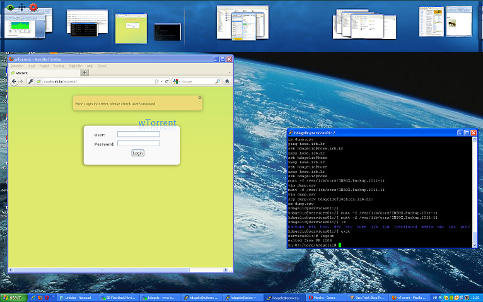Screen dimensions: 483x302
Task: Launch Opera from quick launch
Action: click(47, 298)
